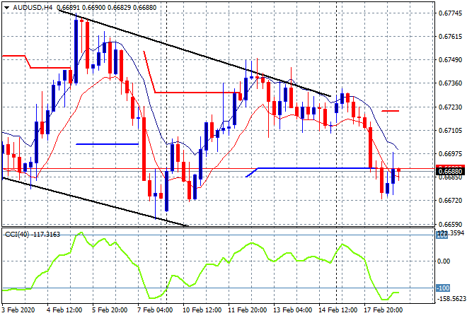This screenshot has width=467, height=318.
Task: Click the -158.5623 CCI scale value
Action: [451, 298]
